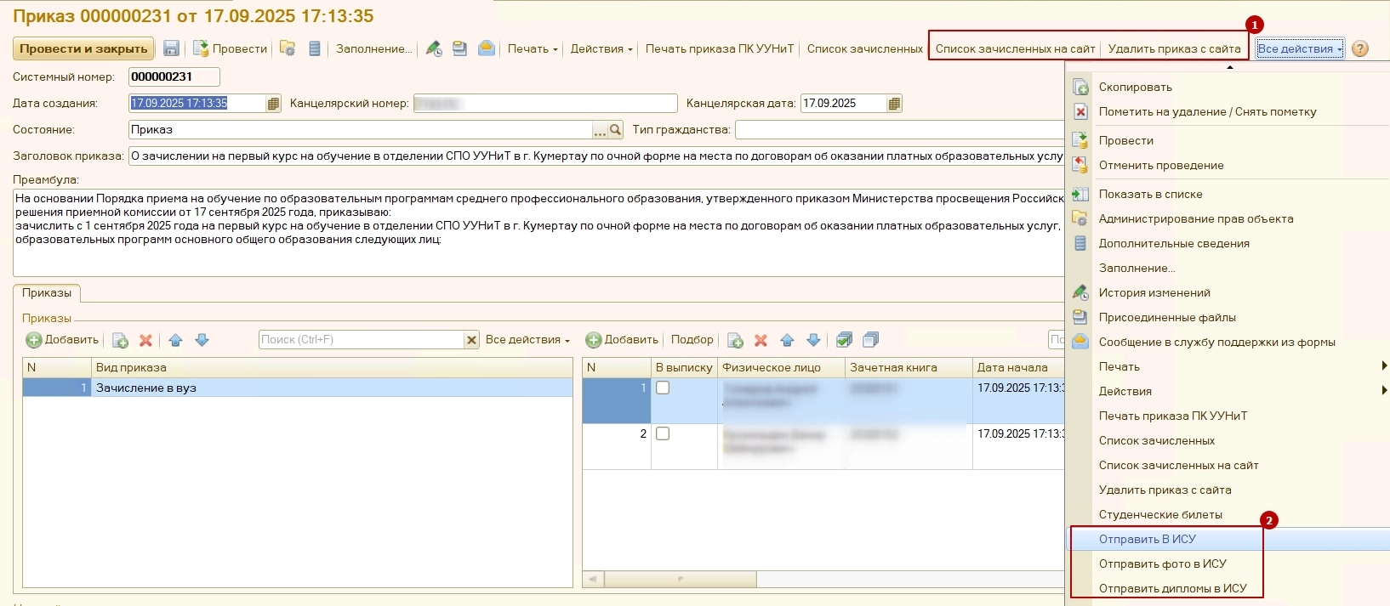The width and height of the screenshot is (1390, 606).
Task: Select Отправить фото в ИСУ menu item
Action: [1162, 564]
